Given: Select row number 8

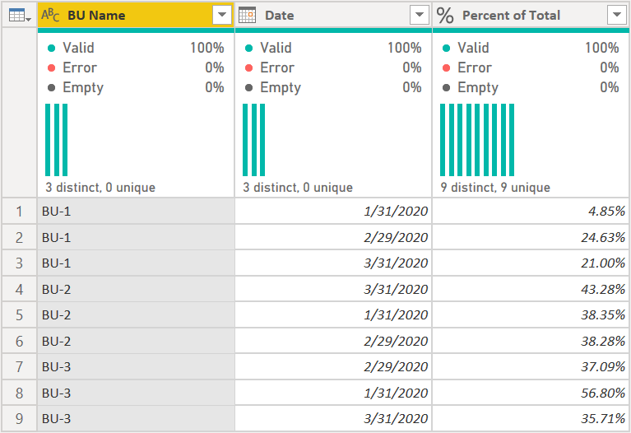Looking at the screenshot, I should tap(19, 393).
